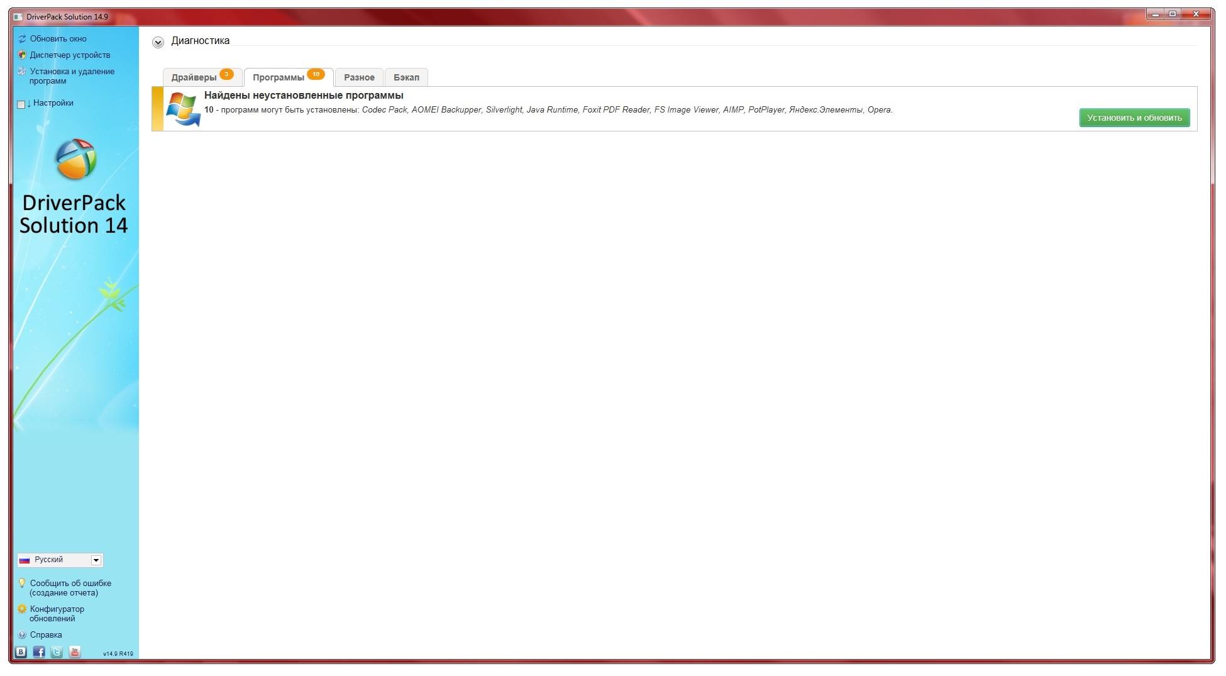Open the VK social page icon
This screenshot has height=676, width=1226.
21,652
